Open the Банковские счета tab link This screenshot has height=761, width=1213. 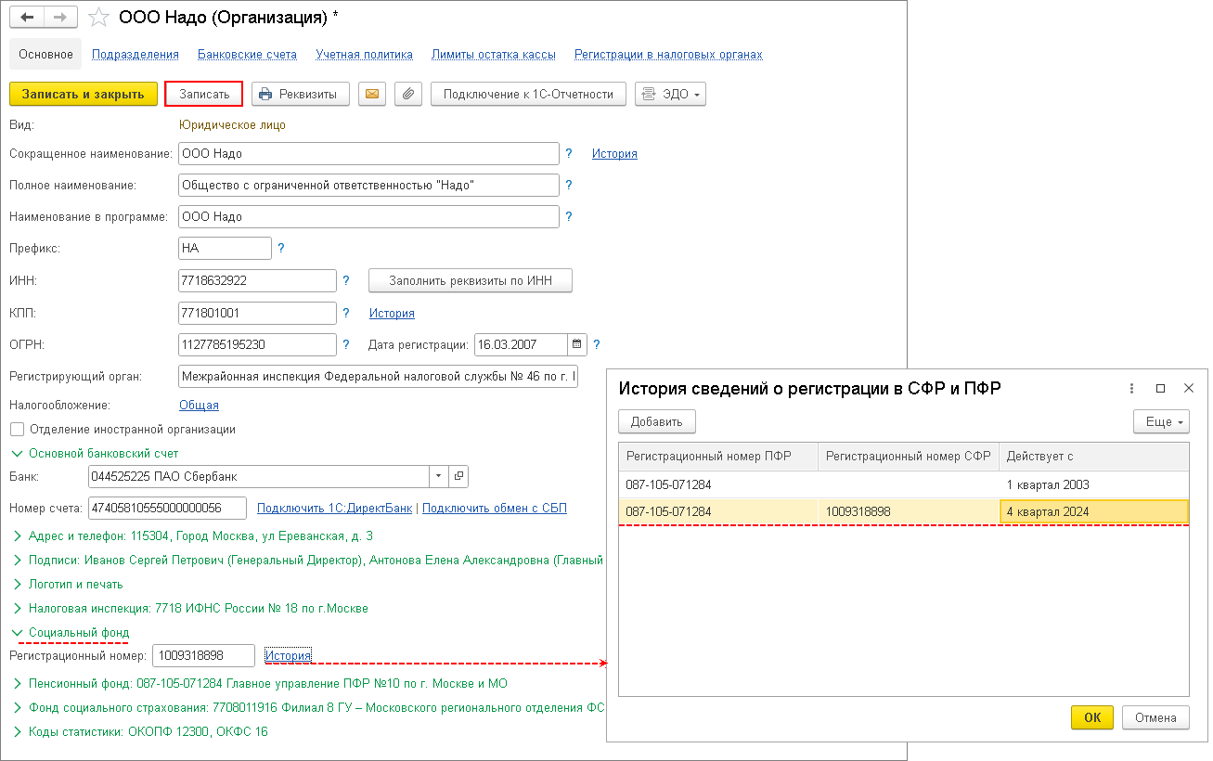coord(248,55)
